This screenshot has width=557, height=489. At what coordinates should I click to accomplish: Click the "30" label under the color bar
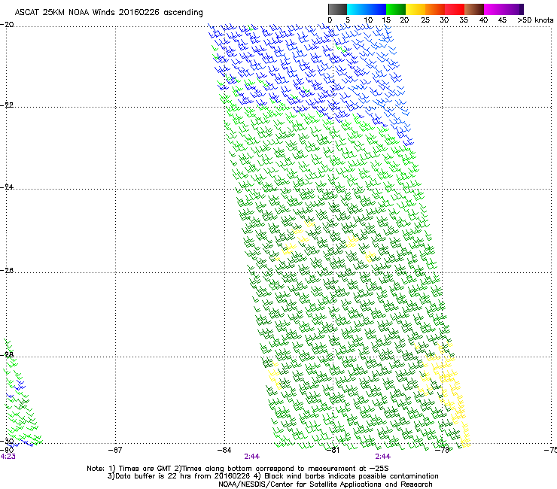click(x=444, y=20)
